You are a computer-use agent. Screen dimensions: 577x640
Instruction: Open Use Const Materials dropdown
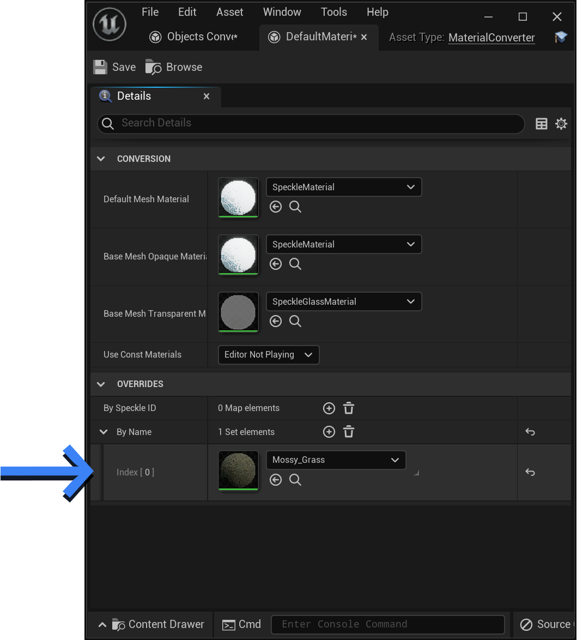click(269, 355)
